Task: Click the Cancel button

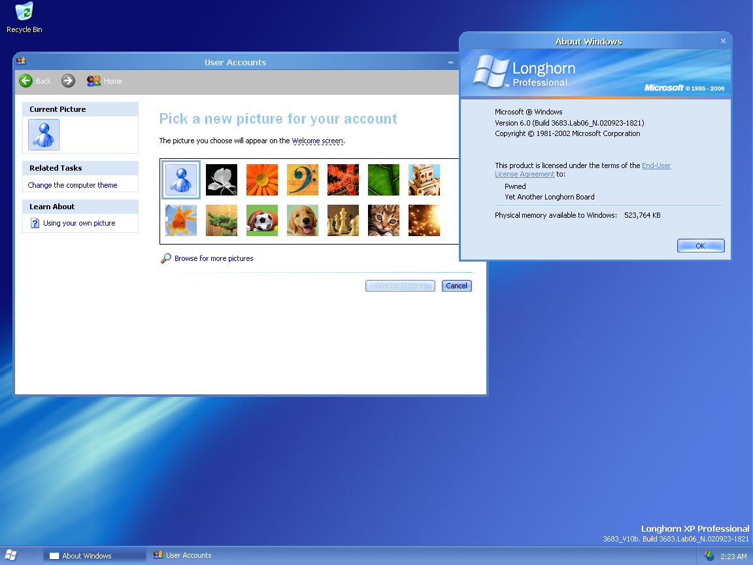Action: click(x=456, y=286)
